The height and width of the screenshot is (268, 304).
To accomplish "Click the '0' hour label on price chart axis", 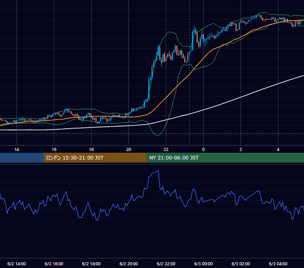I will point(203,150).
